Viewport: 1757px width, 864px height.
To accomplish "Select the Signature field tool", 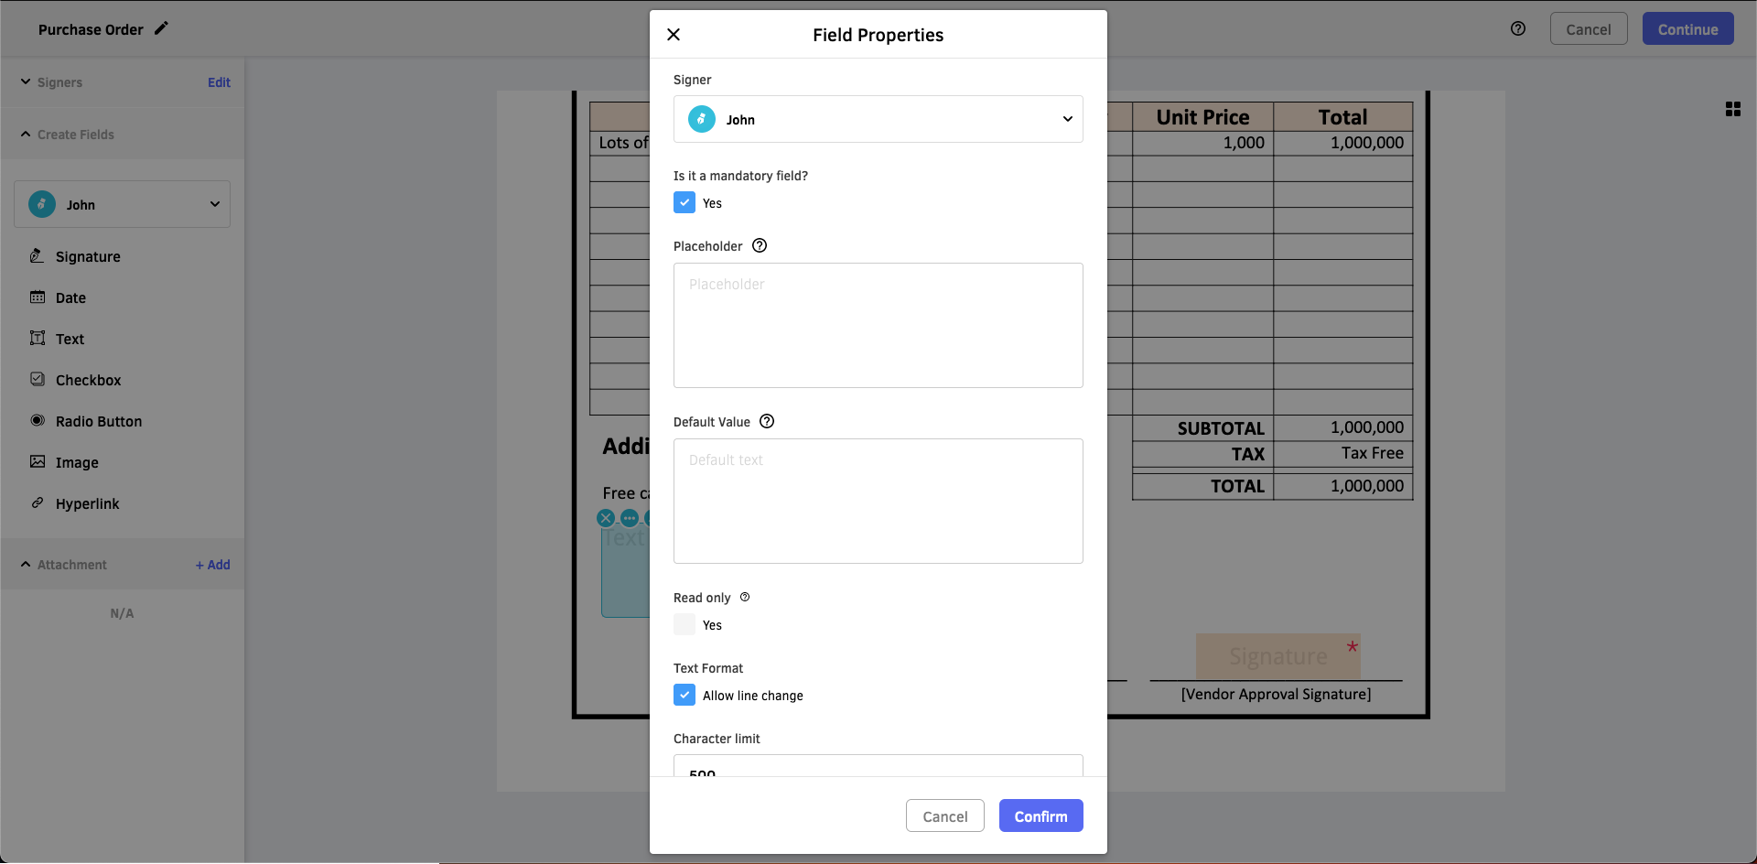I will pos(88,256).
